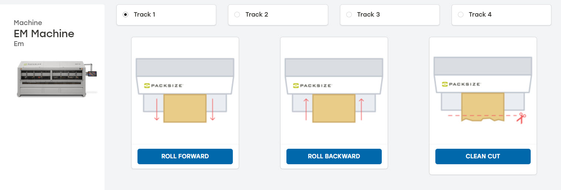Click the left down arrow in roll forward image

157,109
